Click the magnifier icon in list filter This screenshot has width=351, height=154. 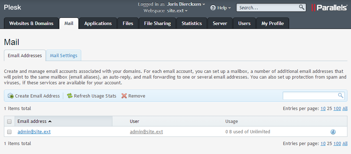341,95
